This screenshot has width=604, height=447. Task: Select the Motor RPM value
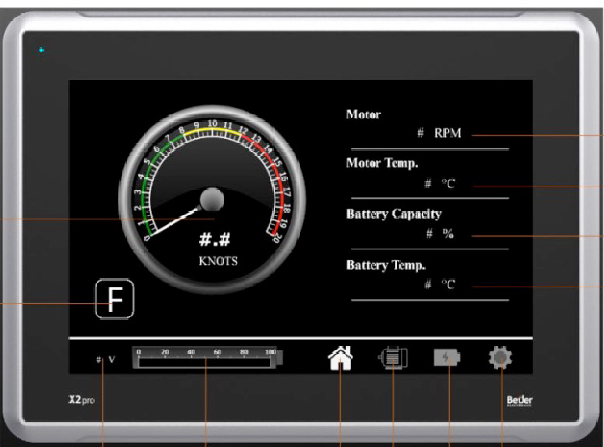tap(439, 133)
